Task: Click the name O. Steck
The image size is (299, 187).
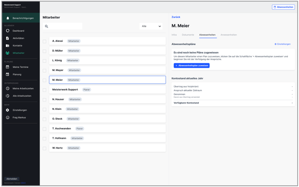Action: coord(57,119)
